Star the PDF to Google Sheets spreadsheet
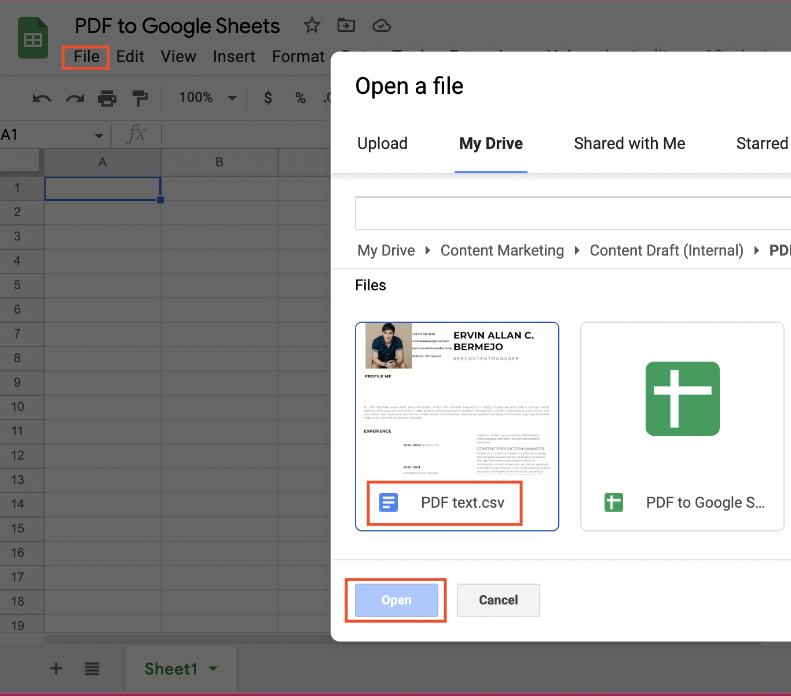Image resolution: width=791 pixels, height=696 pixels. [312, 25]
